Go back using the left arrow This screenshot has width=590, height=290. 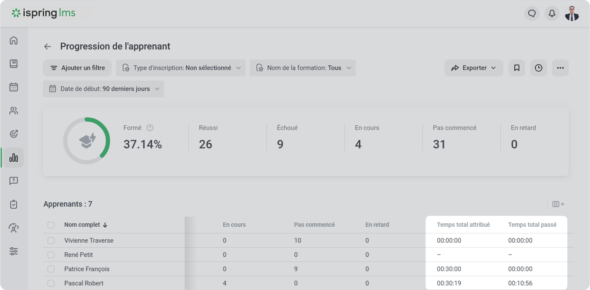(48, 47)
